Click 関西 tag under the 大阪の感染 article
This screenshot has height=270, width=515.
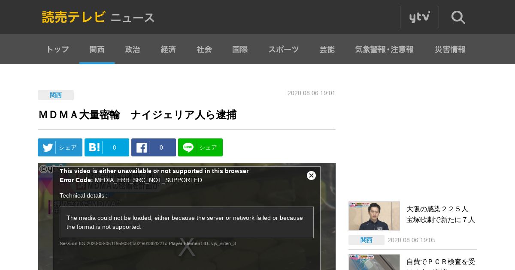(367, 240)
